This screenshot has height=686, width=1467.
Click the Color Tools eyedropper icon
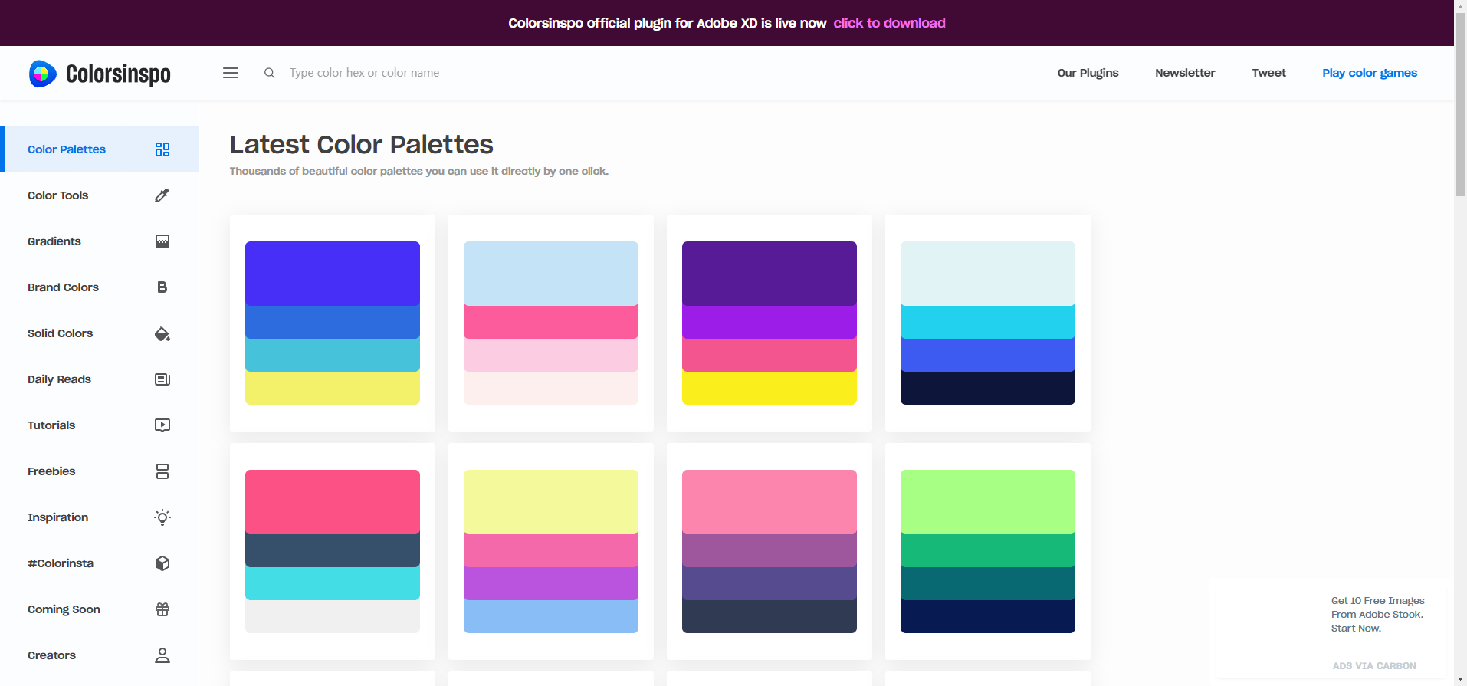pos(162,195)
